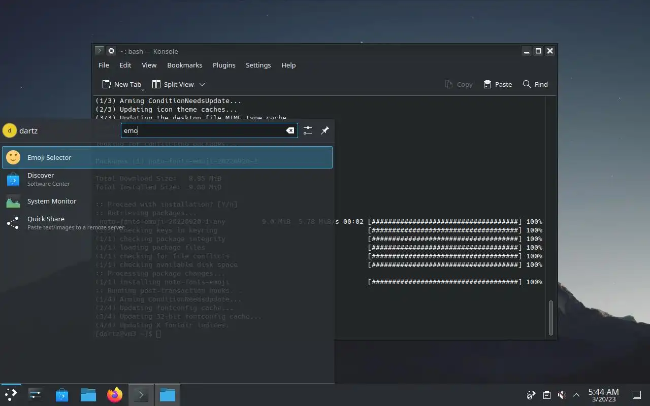Image resolution: width=650 pixels, height=406 pixels.
Task: Clear the launcher search field text
Action: [x=290, y=130]
